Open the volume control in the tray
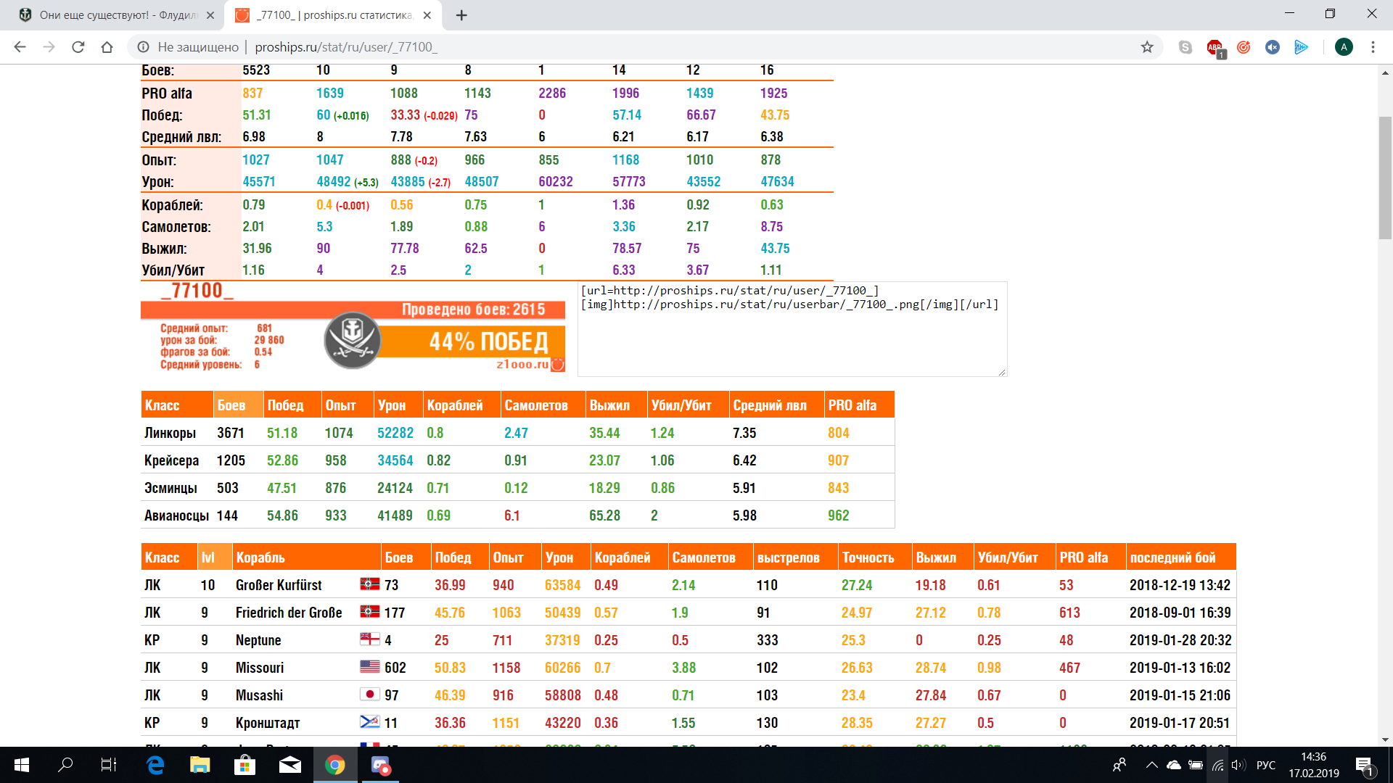 pos(1238,765)
